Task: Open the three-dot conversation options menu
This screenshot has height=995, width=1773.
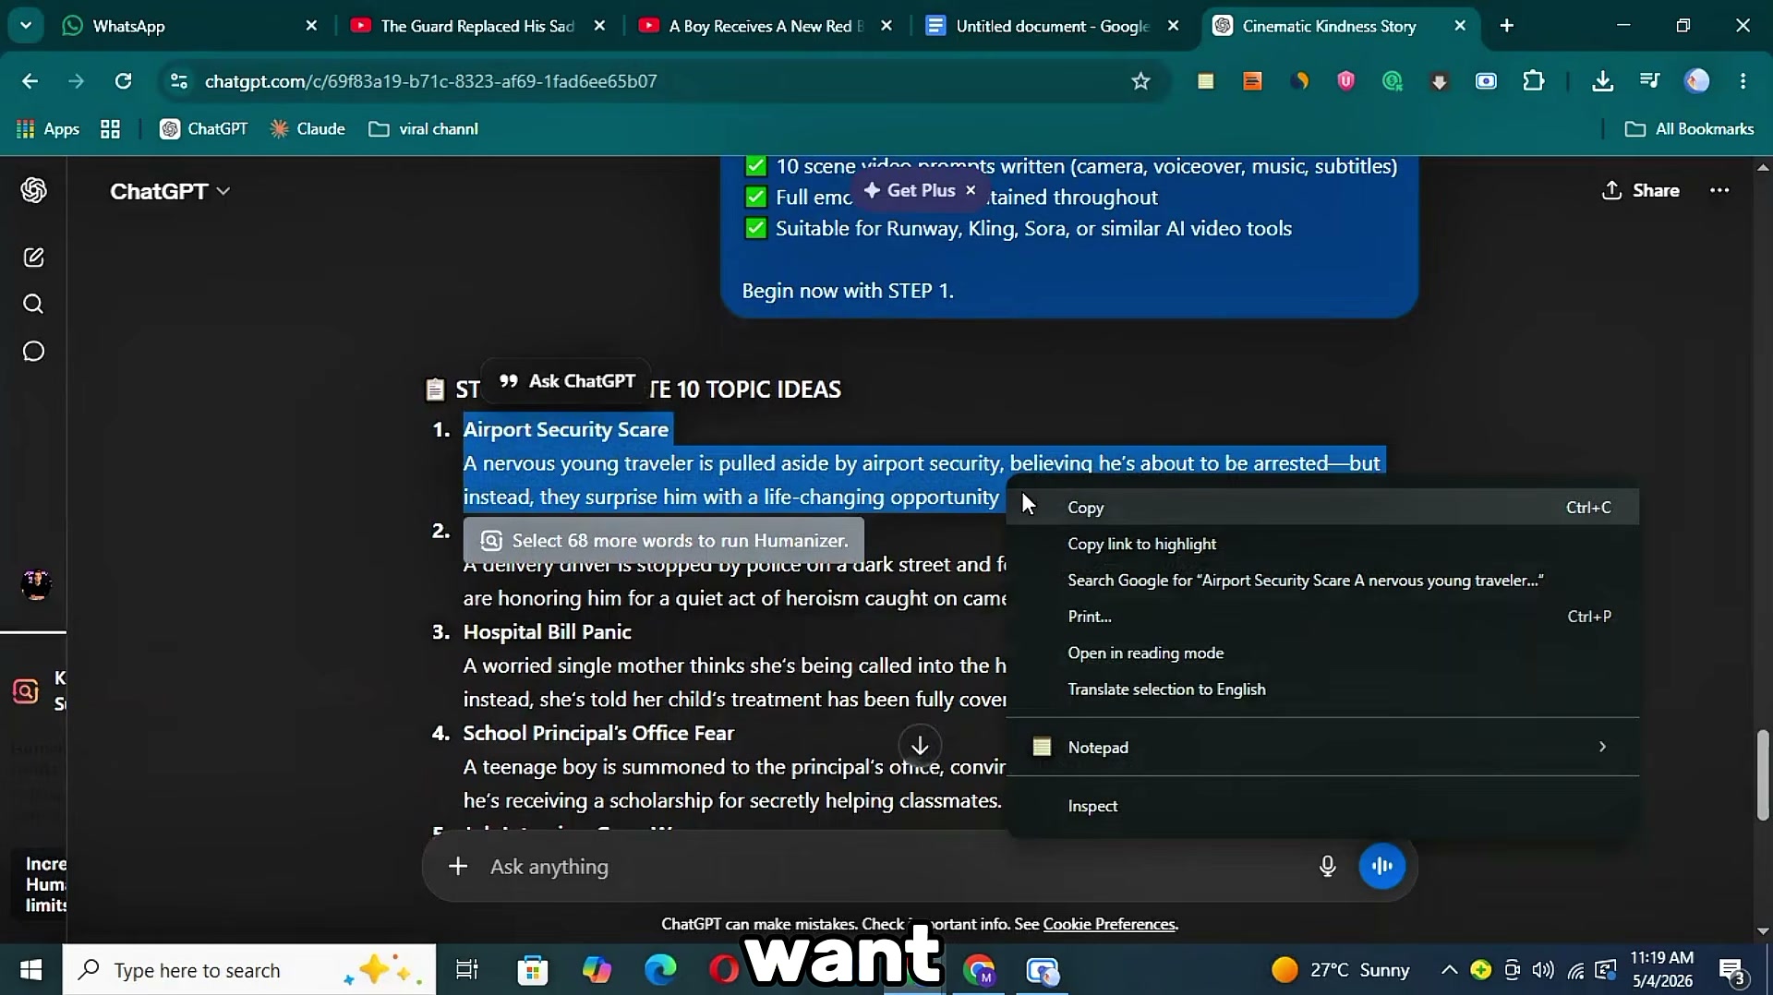Action: pos(1719,190)
